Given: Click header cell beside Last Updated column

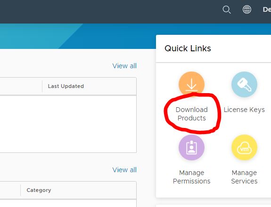Looking at the screenshot, I should click(21, 86).
